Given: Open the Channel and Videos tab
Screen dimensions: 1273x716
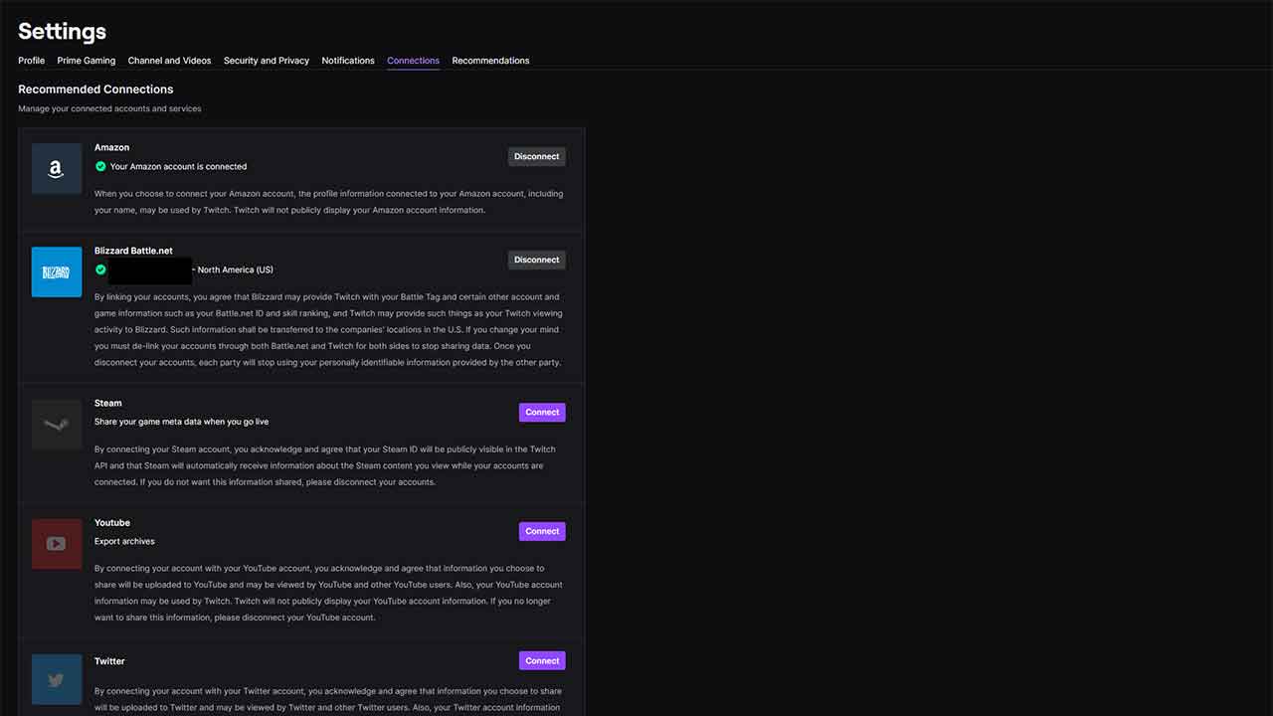Looking at the screenshot, I should pyautogui.click(x=169, y=61).
